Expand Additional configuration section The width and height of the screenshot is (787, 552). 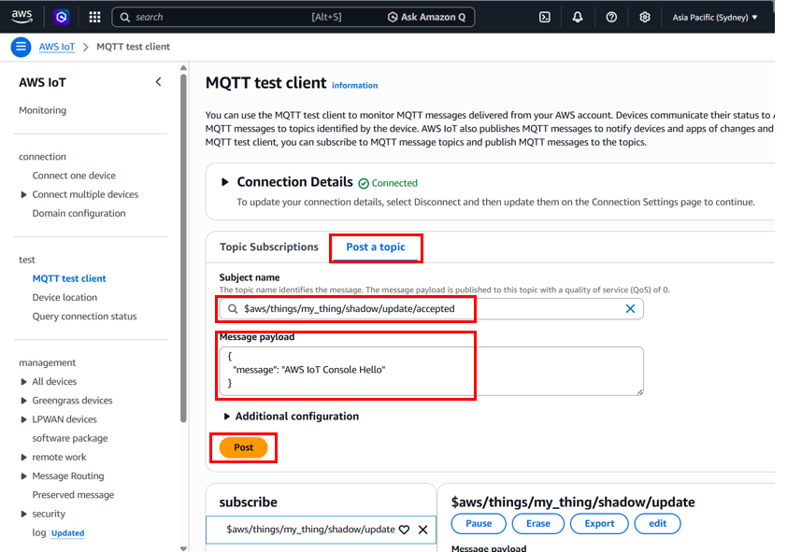pos(226,417)
